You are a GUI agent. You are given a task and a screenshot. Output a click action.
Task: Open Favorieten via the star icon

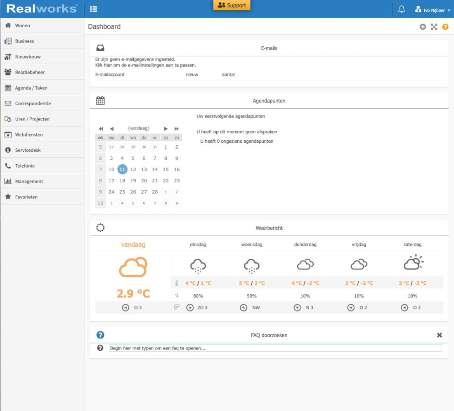[9, 197]
